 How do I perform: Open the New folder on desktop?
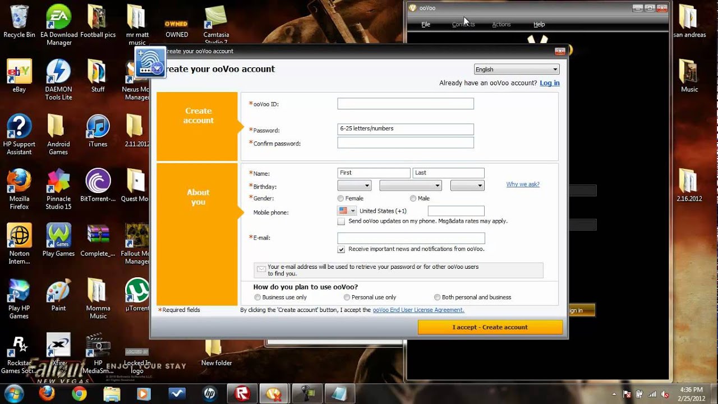[216, 353]
